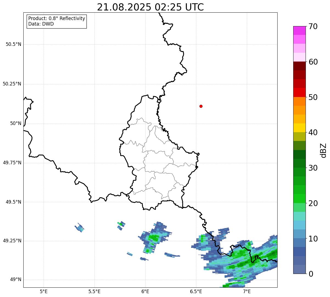Click the '6.5°E' longitude label
Viewport: 330px width, 297px height.
(x=196, y=291)
